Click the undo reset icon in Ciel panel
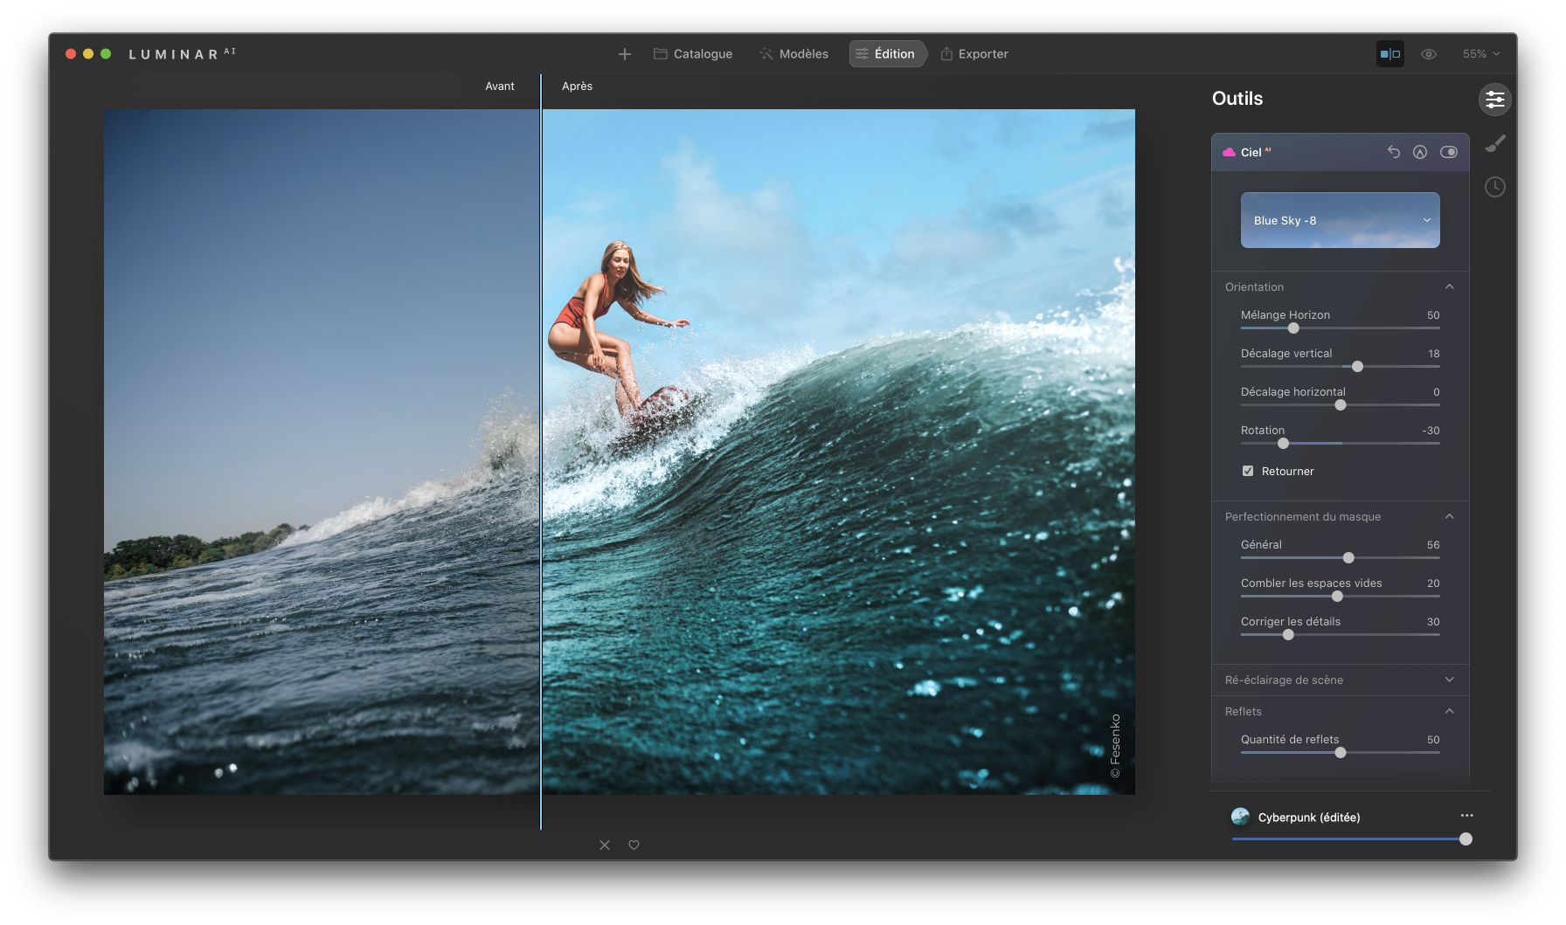Screen dimensions: 1566x925 [x=1393, y=152]
